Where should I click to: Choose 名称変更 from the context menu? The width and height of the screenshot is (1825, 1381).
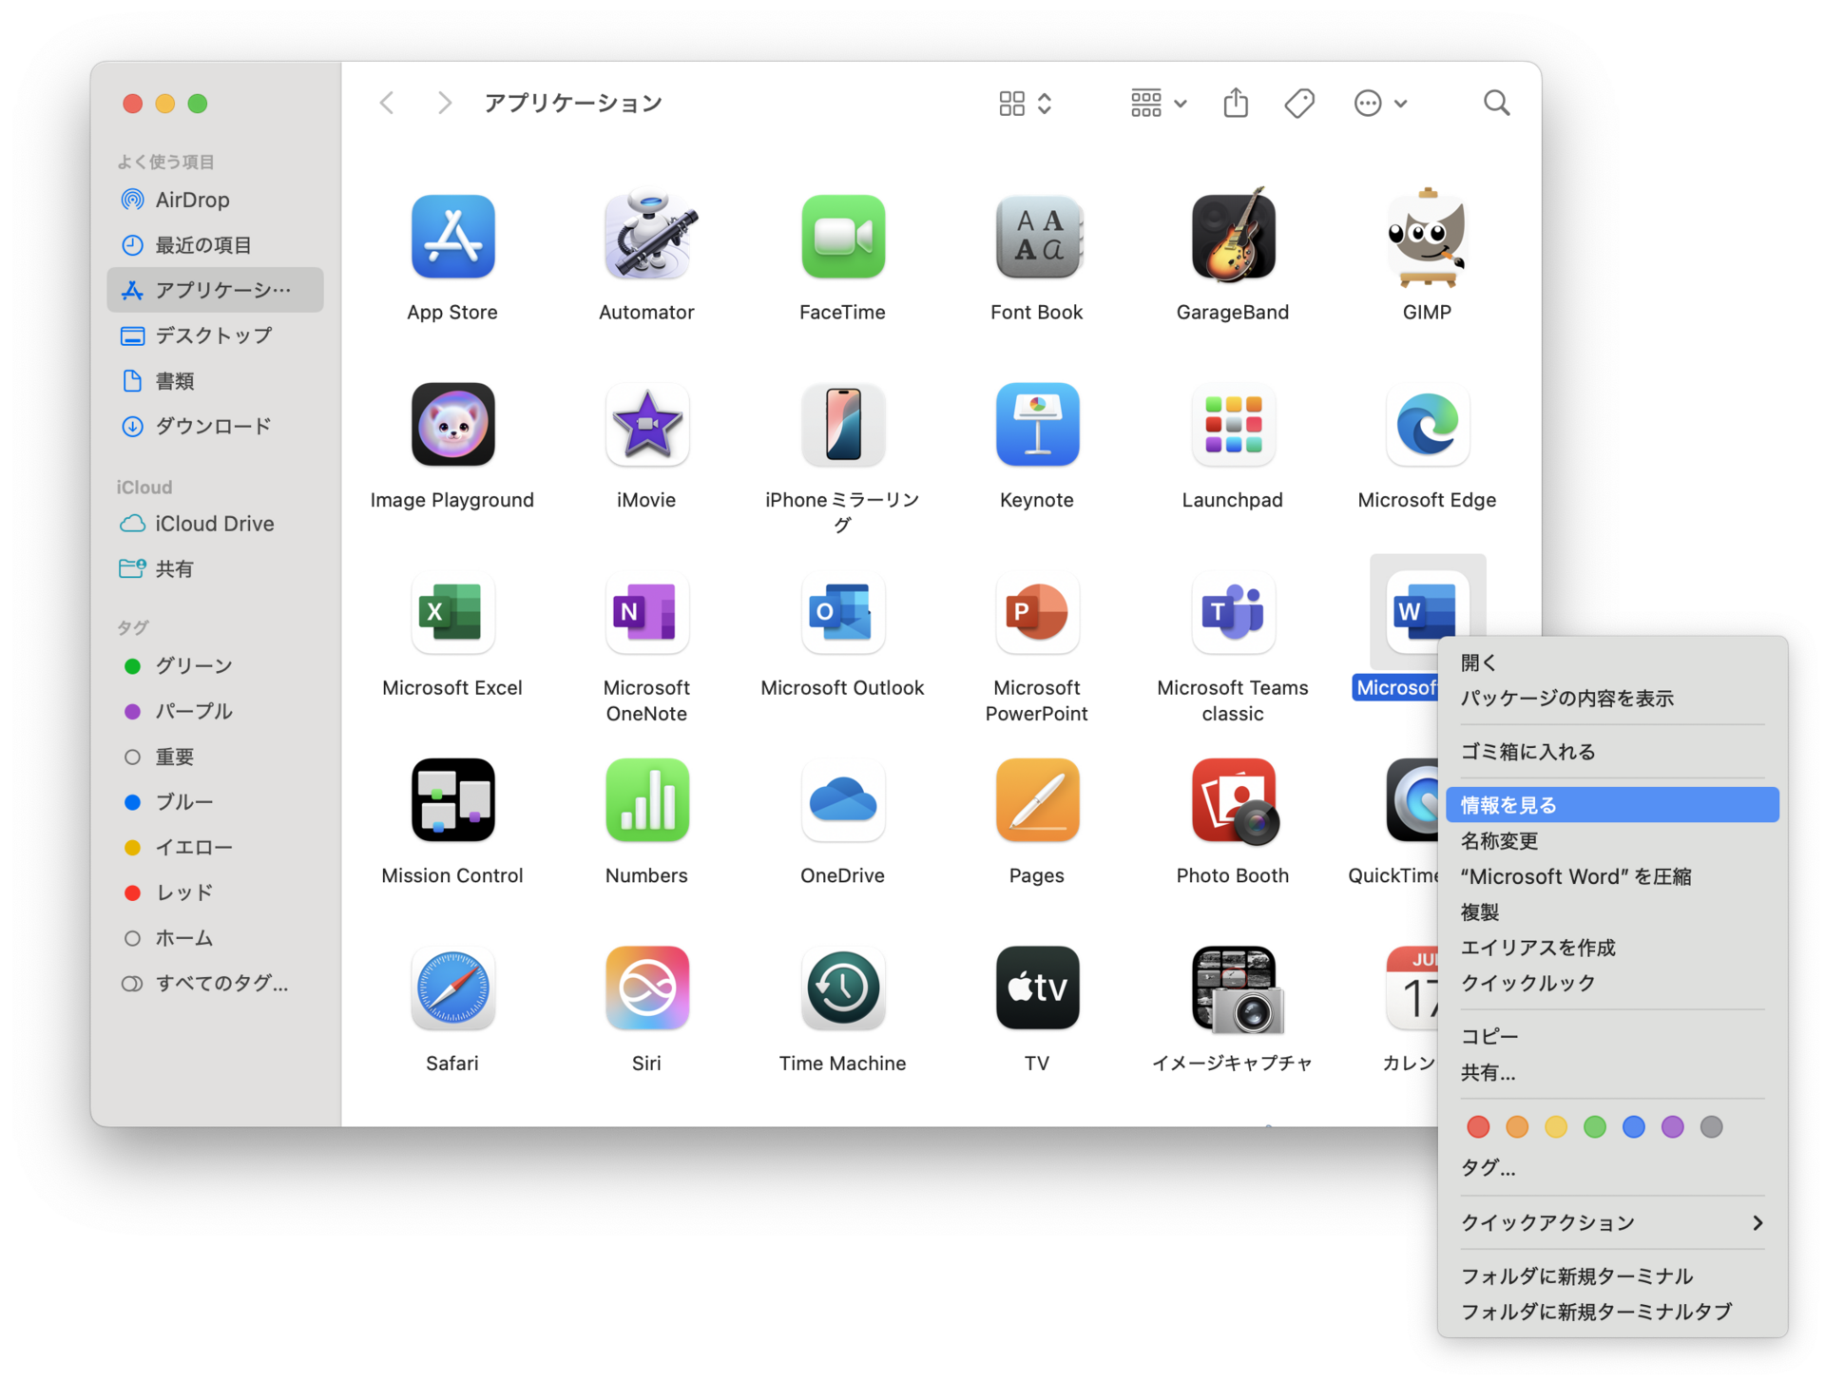click(x=1612, y=841)
